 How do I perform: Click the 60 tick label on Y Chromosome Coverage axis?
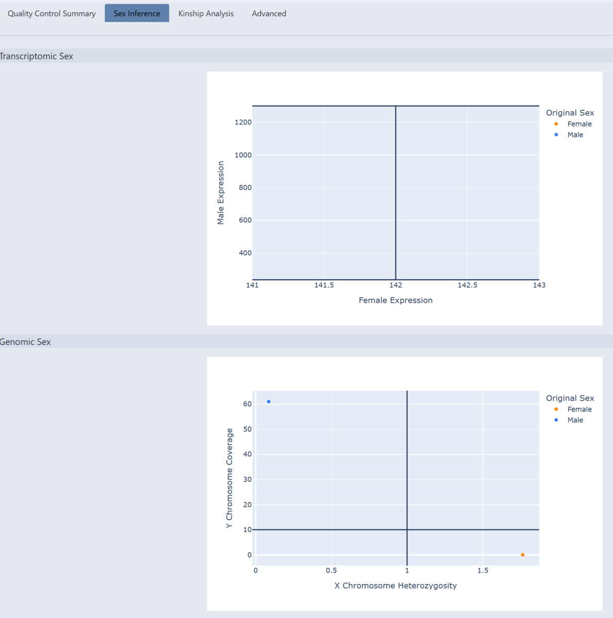(247, 404)
